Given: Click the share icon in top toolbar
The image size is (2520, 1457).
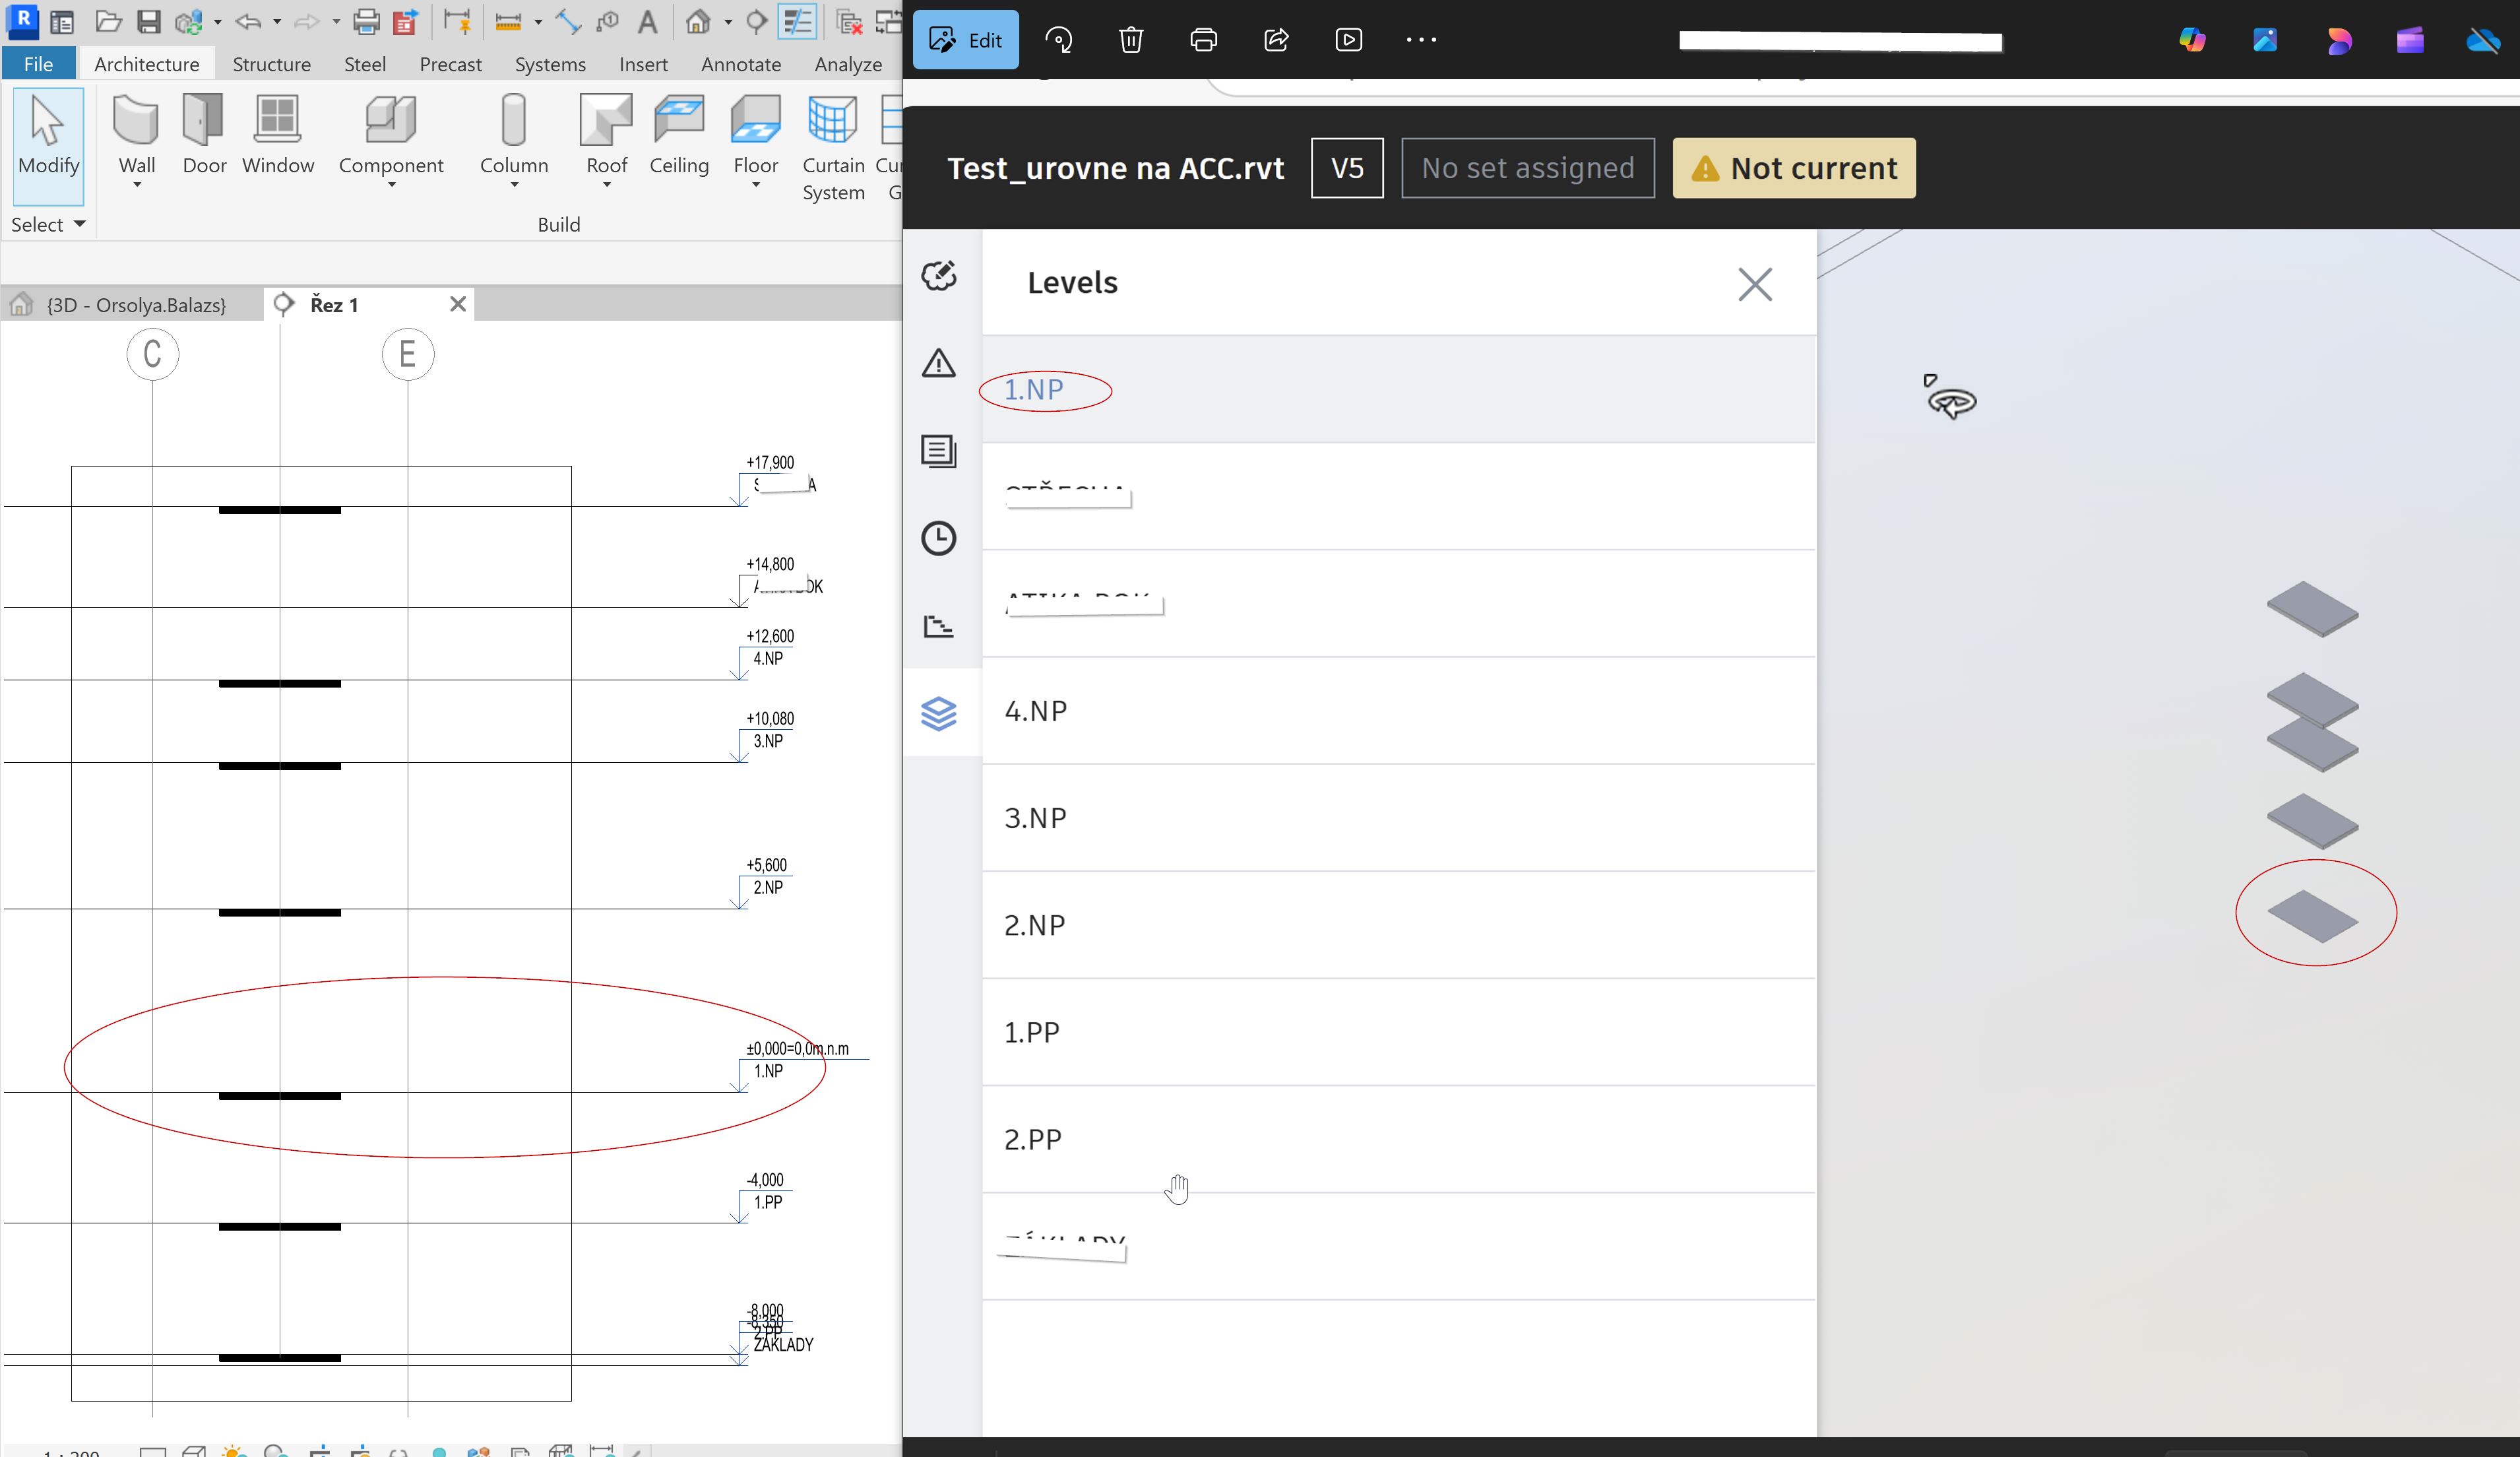Looking at the screenshot, I should [x=1276, y=40].
